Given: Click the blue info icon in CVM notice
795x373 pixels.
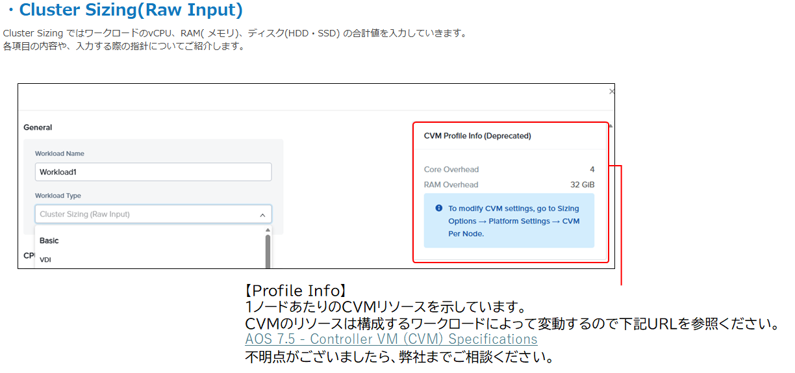Looking at the screenshot, I should [x=439, y=209].
